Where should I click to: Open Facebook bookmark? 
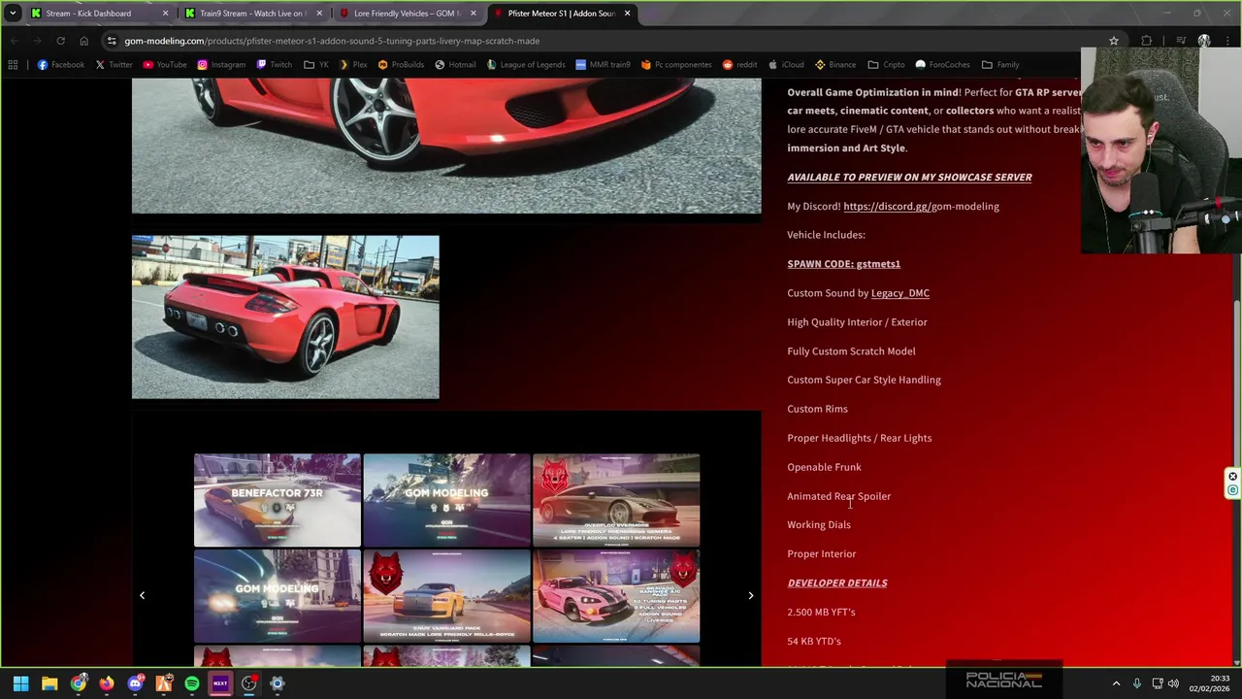point(61,65)
